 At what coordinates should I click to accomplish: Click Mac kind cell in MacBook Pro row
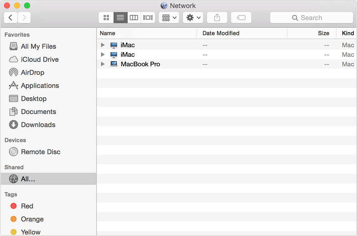348,64
